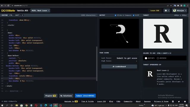Screen dimensions: 190x107
Task: Click the share icon in the address bar
Action: [x=168, y=6]
